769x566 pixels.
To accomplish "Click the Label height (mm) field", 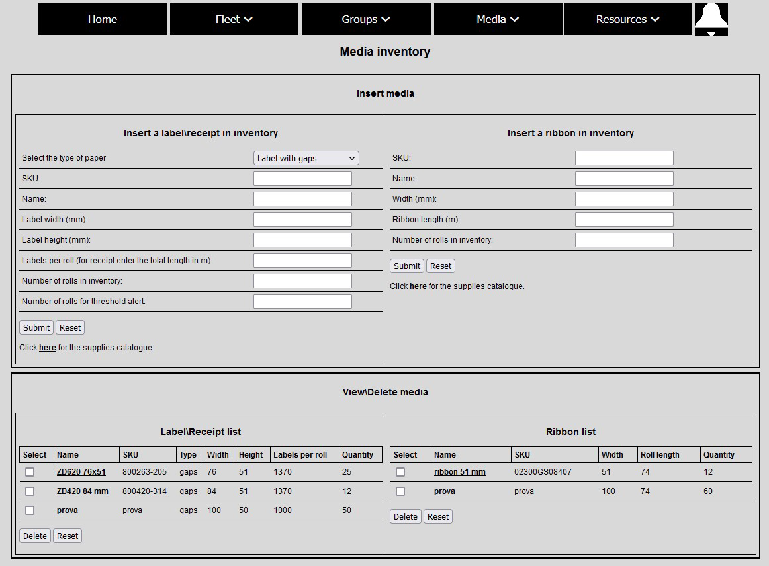I will pos(302,240).
